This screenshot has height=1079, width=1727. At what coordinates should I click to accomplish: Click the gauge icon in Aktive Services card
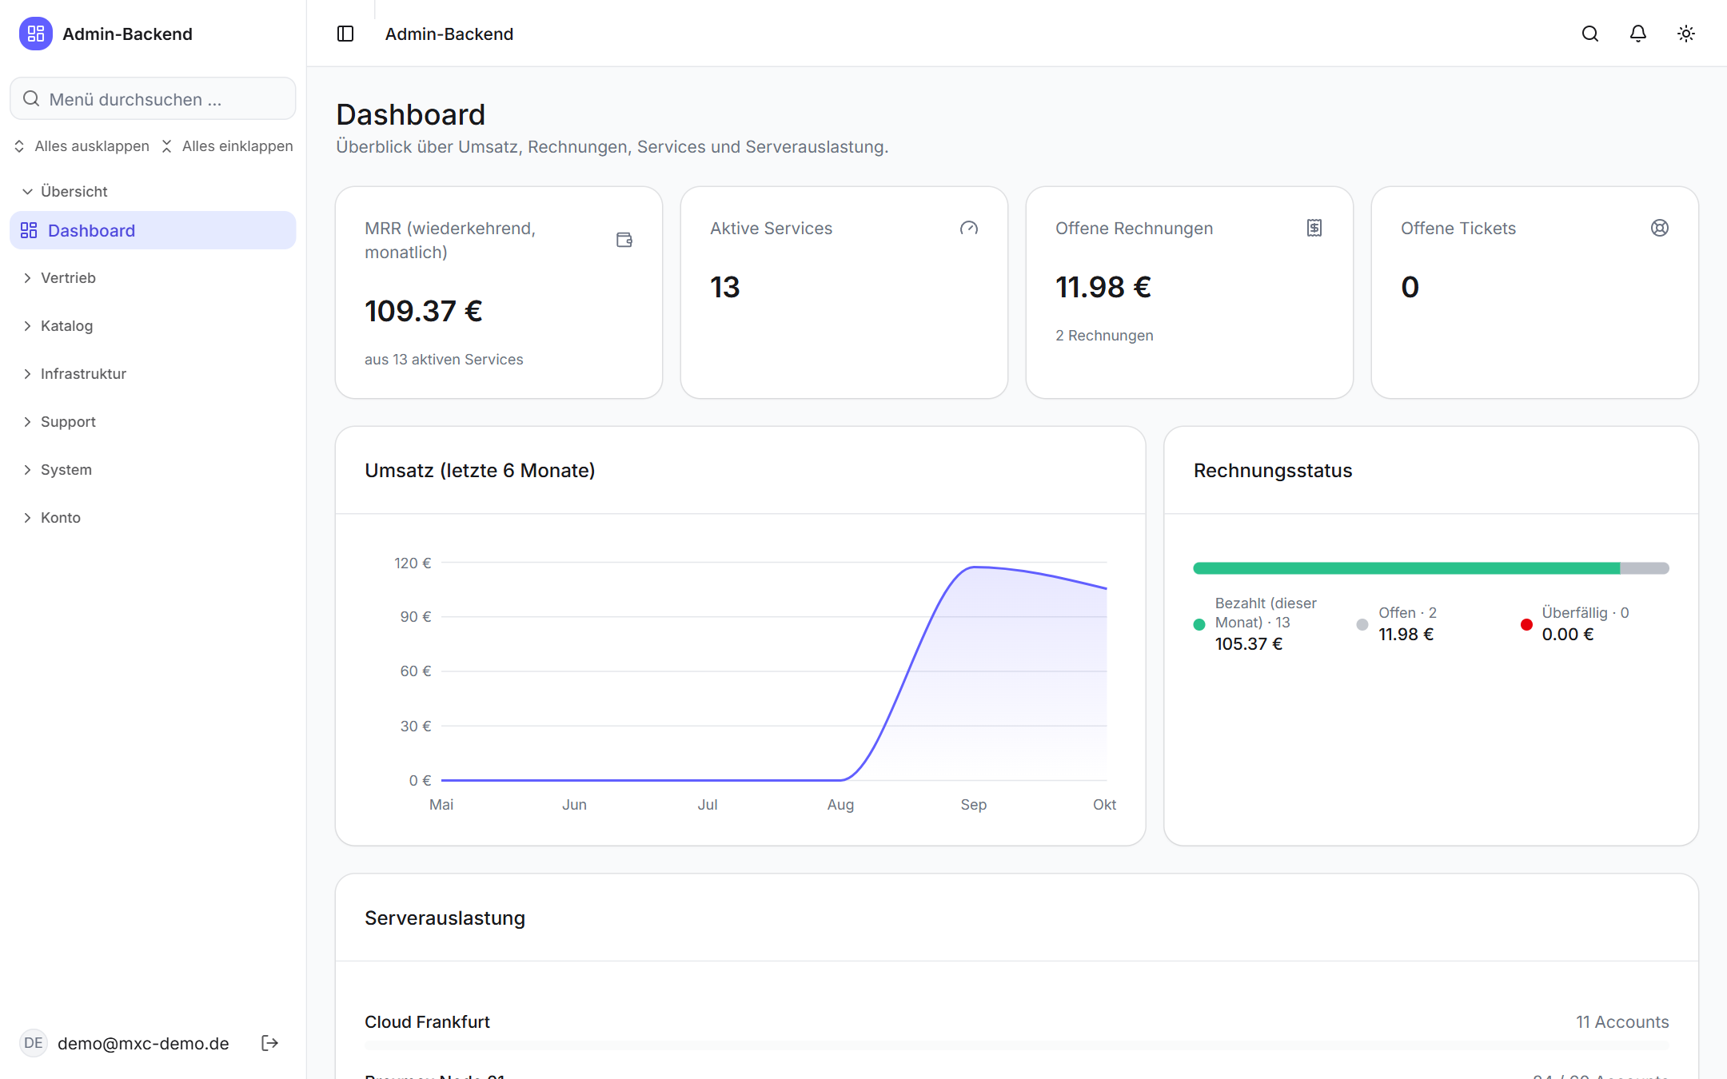(969, 228)
